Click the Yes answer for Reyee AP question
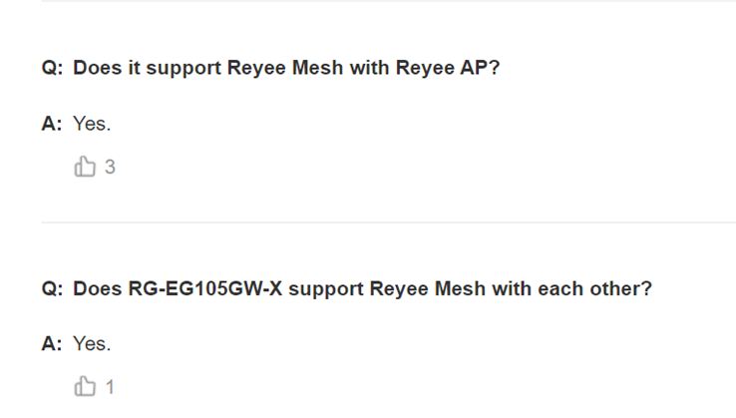The width and height of the screenshot is (736, 418). 92,124
